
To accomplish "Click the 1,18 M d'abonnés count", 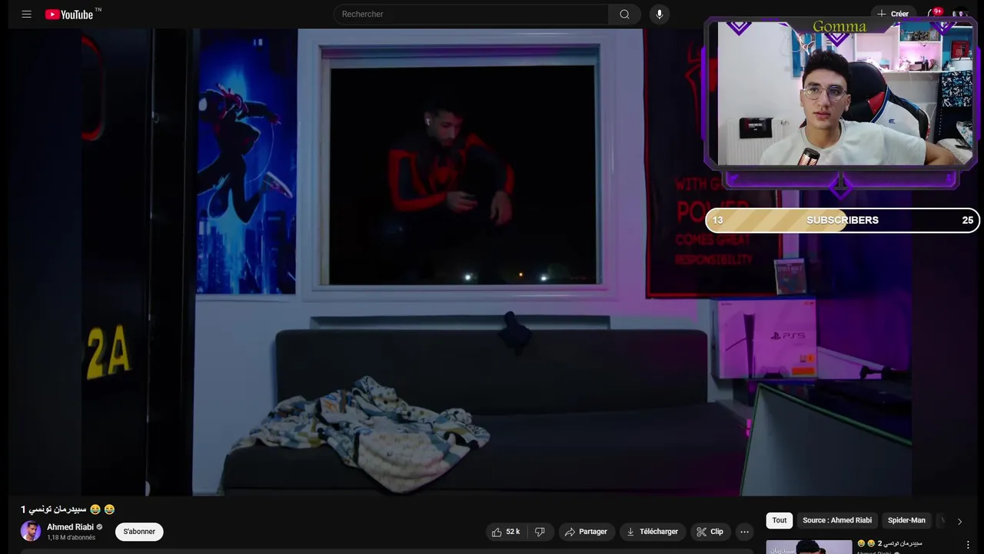I will point(71,538).
